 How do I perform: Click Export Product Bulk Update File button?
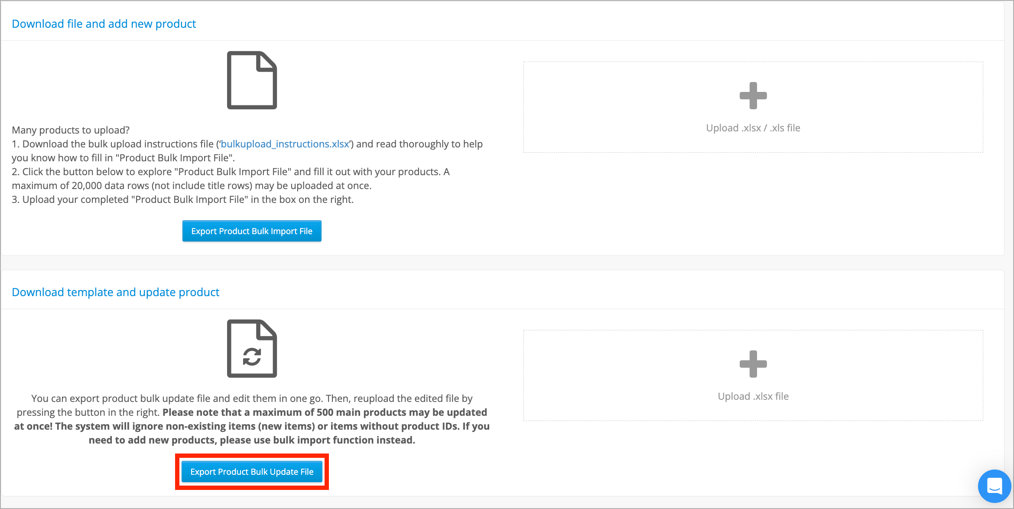pos(252,472)
